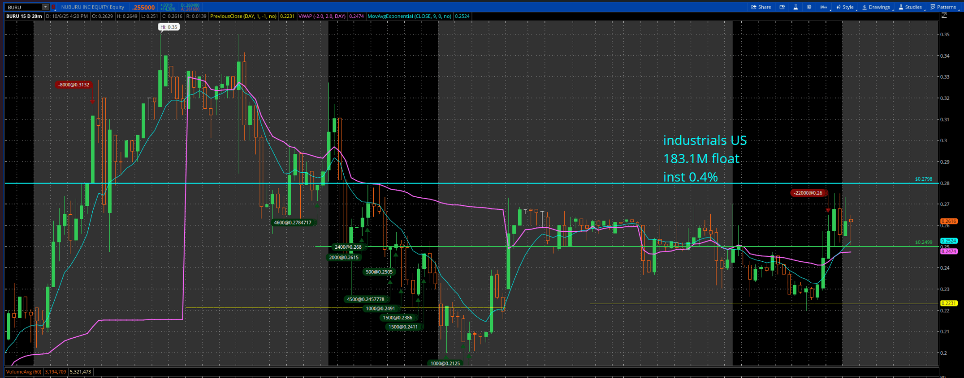The width and height of the screenshot is (964, 378).
Task: Open the Patterns dropdown menu
Action: tap(943, 7)
